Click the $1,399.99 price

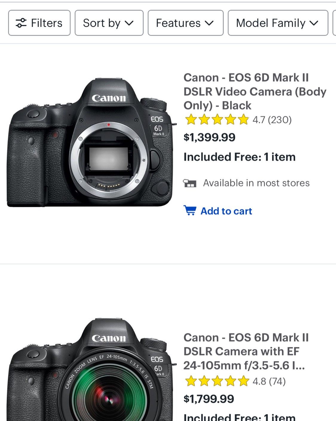coord(209,137)
